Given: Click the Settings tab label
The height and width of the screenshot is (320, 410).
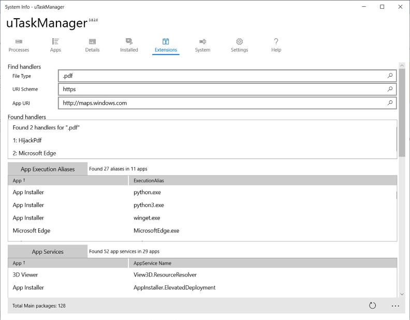Looking at the screenshot, I should 239,50.
